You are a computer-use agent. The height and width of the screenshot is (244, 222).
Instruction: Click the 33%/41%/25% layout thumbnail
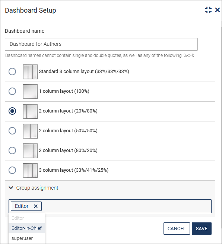[x=30, y=171]
